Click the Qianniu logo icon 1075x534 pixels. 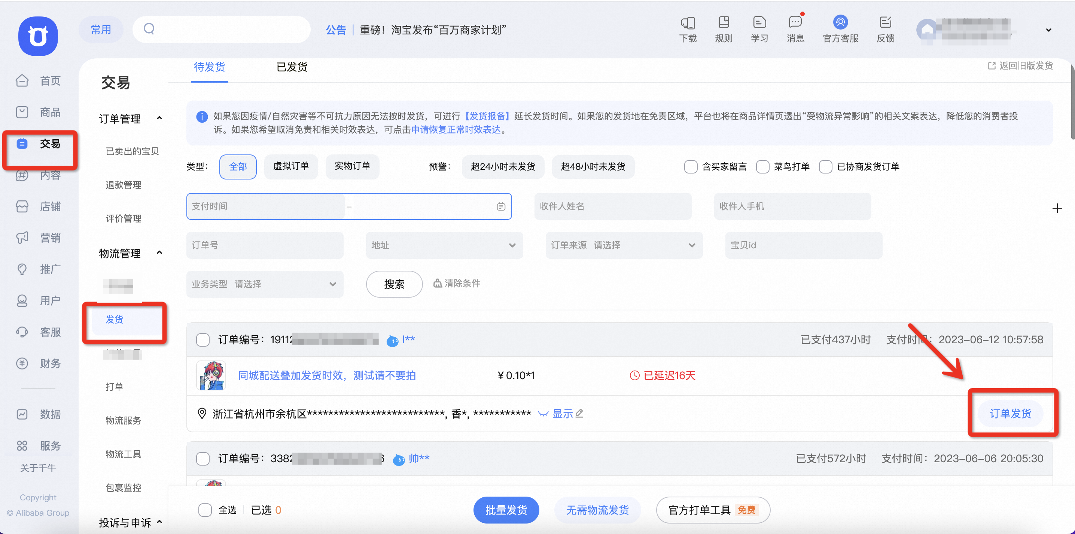pyautogui.click(x=38, y=36)
